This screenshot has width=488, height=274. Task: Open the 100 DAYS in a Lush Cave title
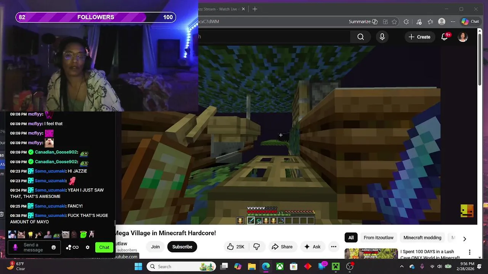click(430, 255)
